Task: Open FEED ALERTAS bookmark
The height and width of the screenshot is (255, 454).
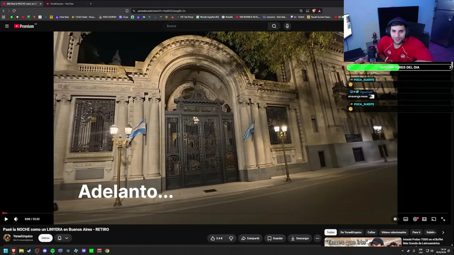Action: pos(107,17)
